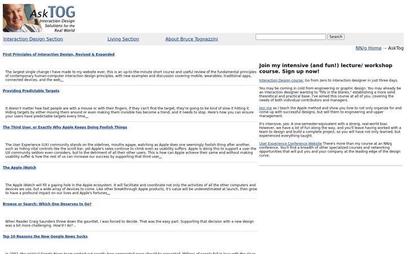Visit User Experience Conference Website link
The height and width of the screenshot is (254, 406).
[290, 143]
